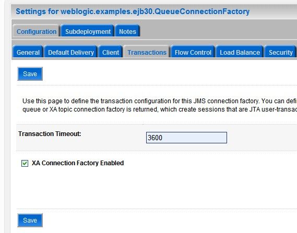Go to the Default Delivery sub-tab
297x233 pixels.
tap(70, 52)
